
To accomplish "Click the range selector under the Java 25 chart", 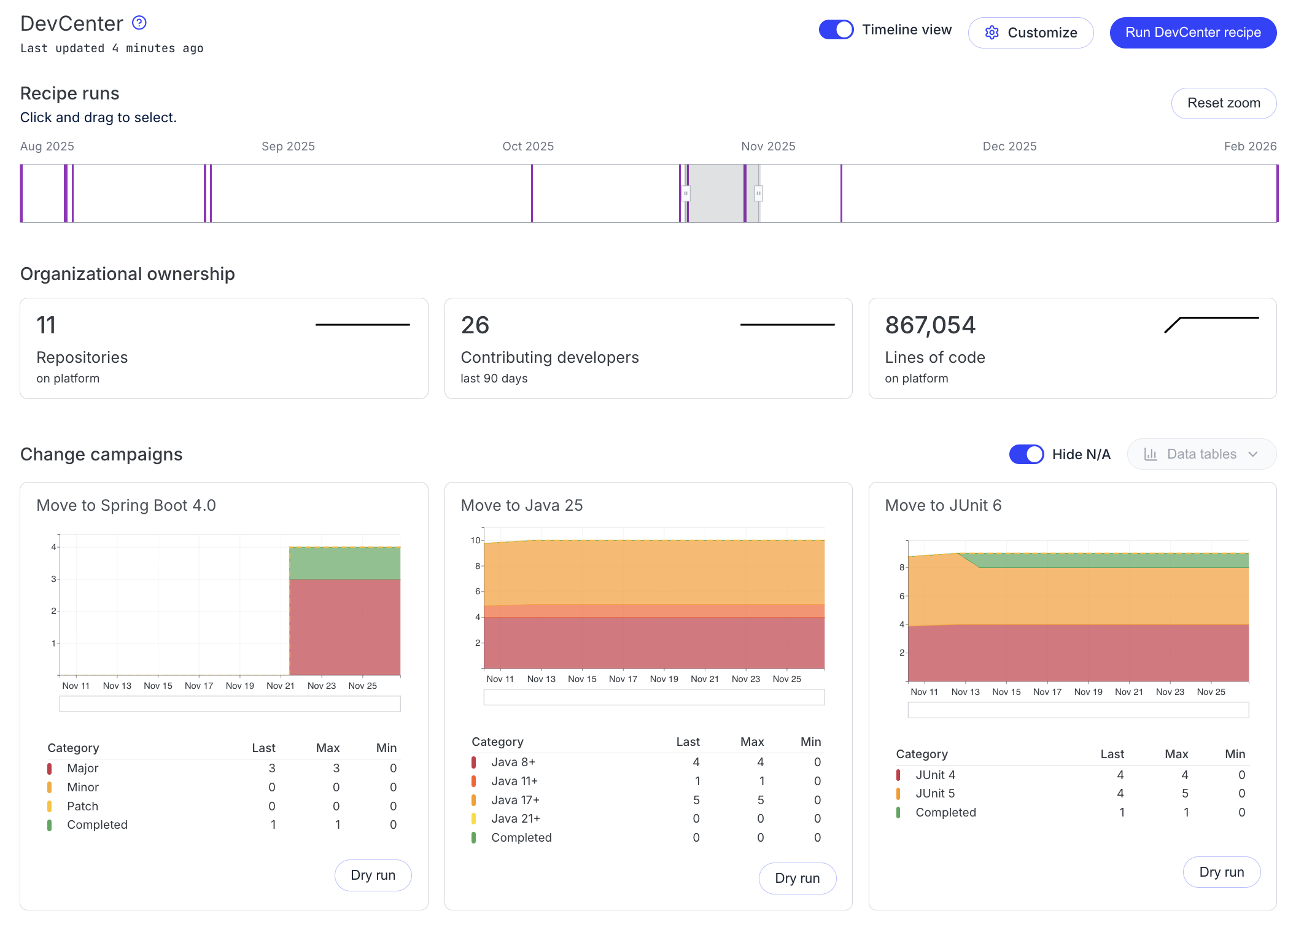I will tap(653, 697).
